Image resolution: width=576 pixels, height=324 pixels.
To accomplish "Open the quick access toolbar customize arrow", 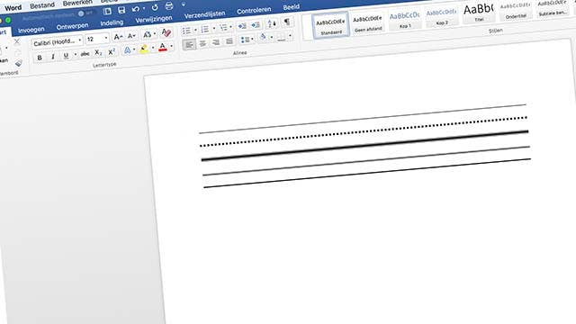I will (184, 4).
